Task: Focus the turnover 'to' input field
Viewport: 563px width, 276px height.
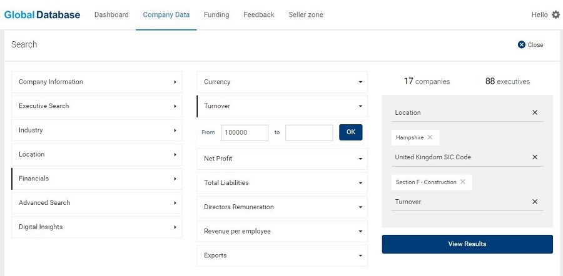Action: (309, 132)
